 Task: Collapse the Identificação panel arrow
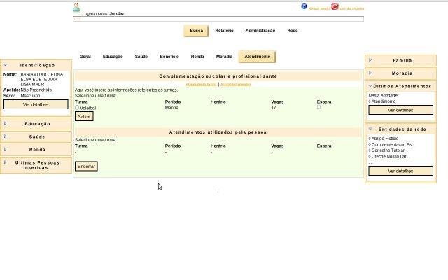[x=5, y=65]
